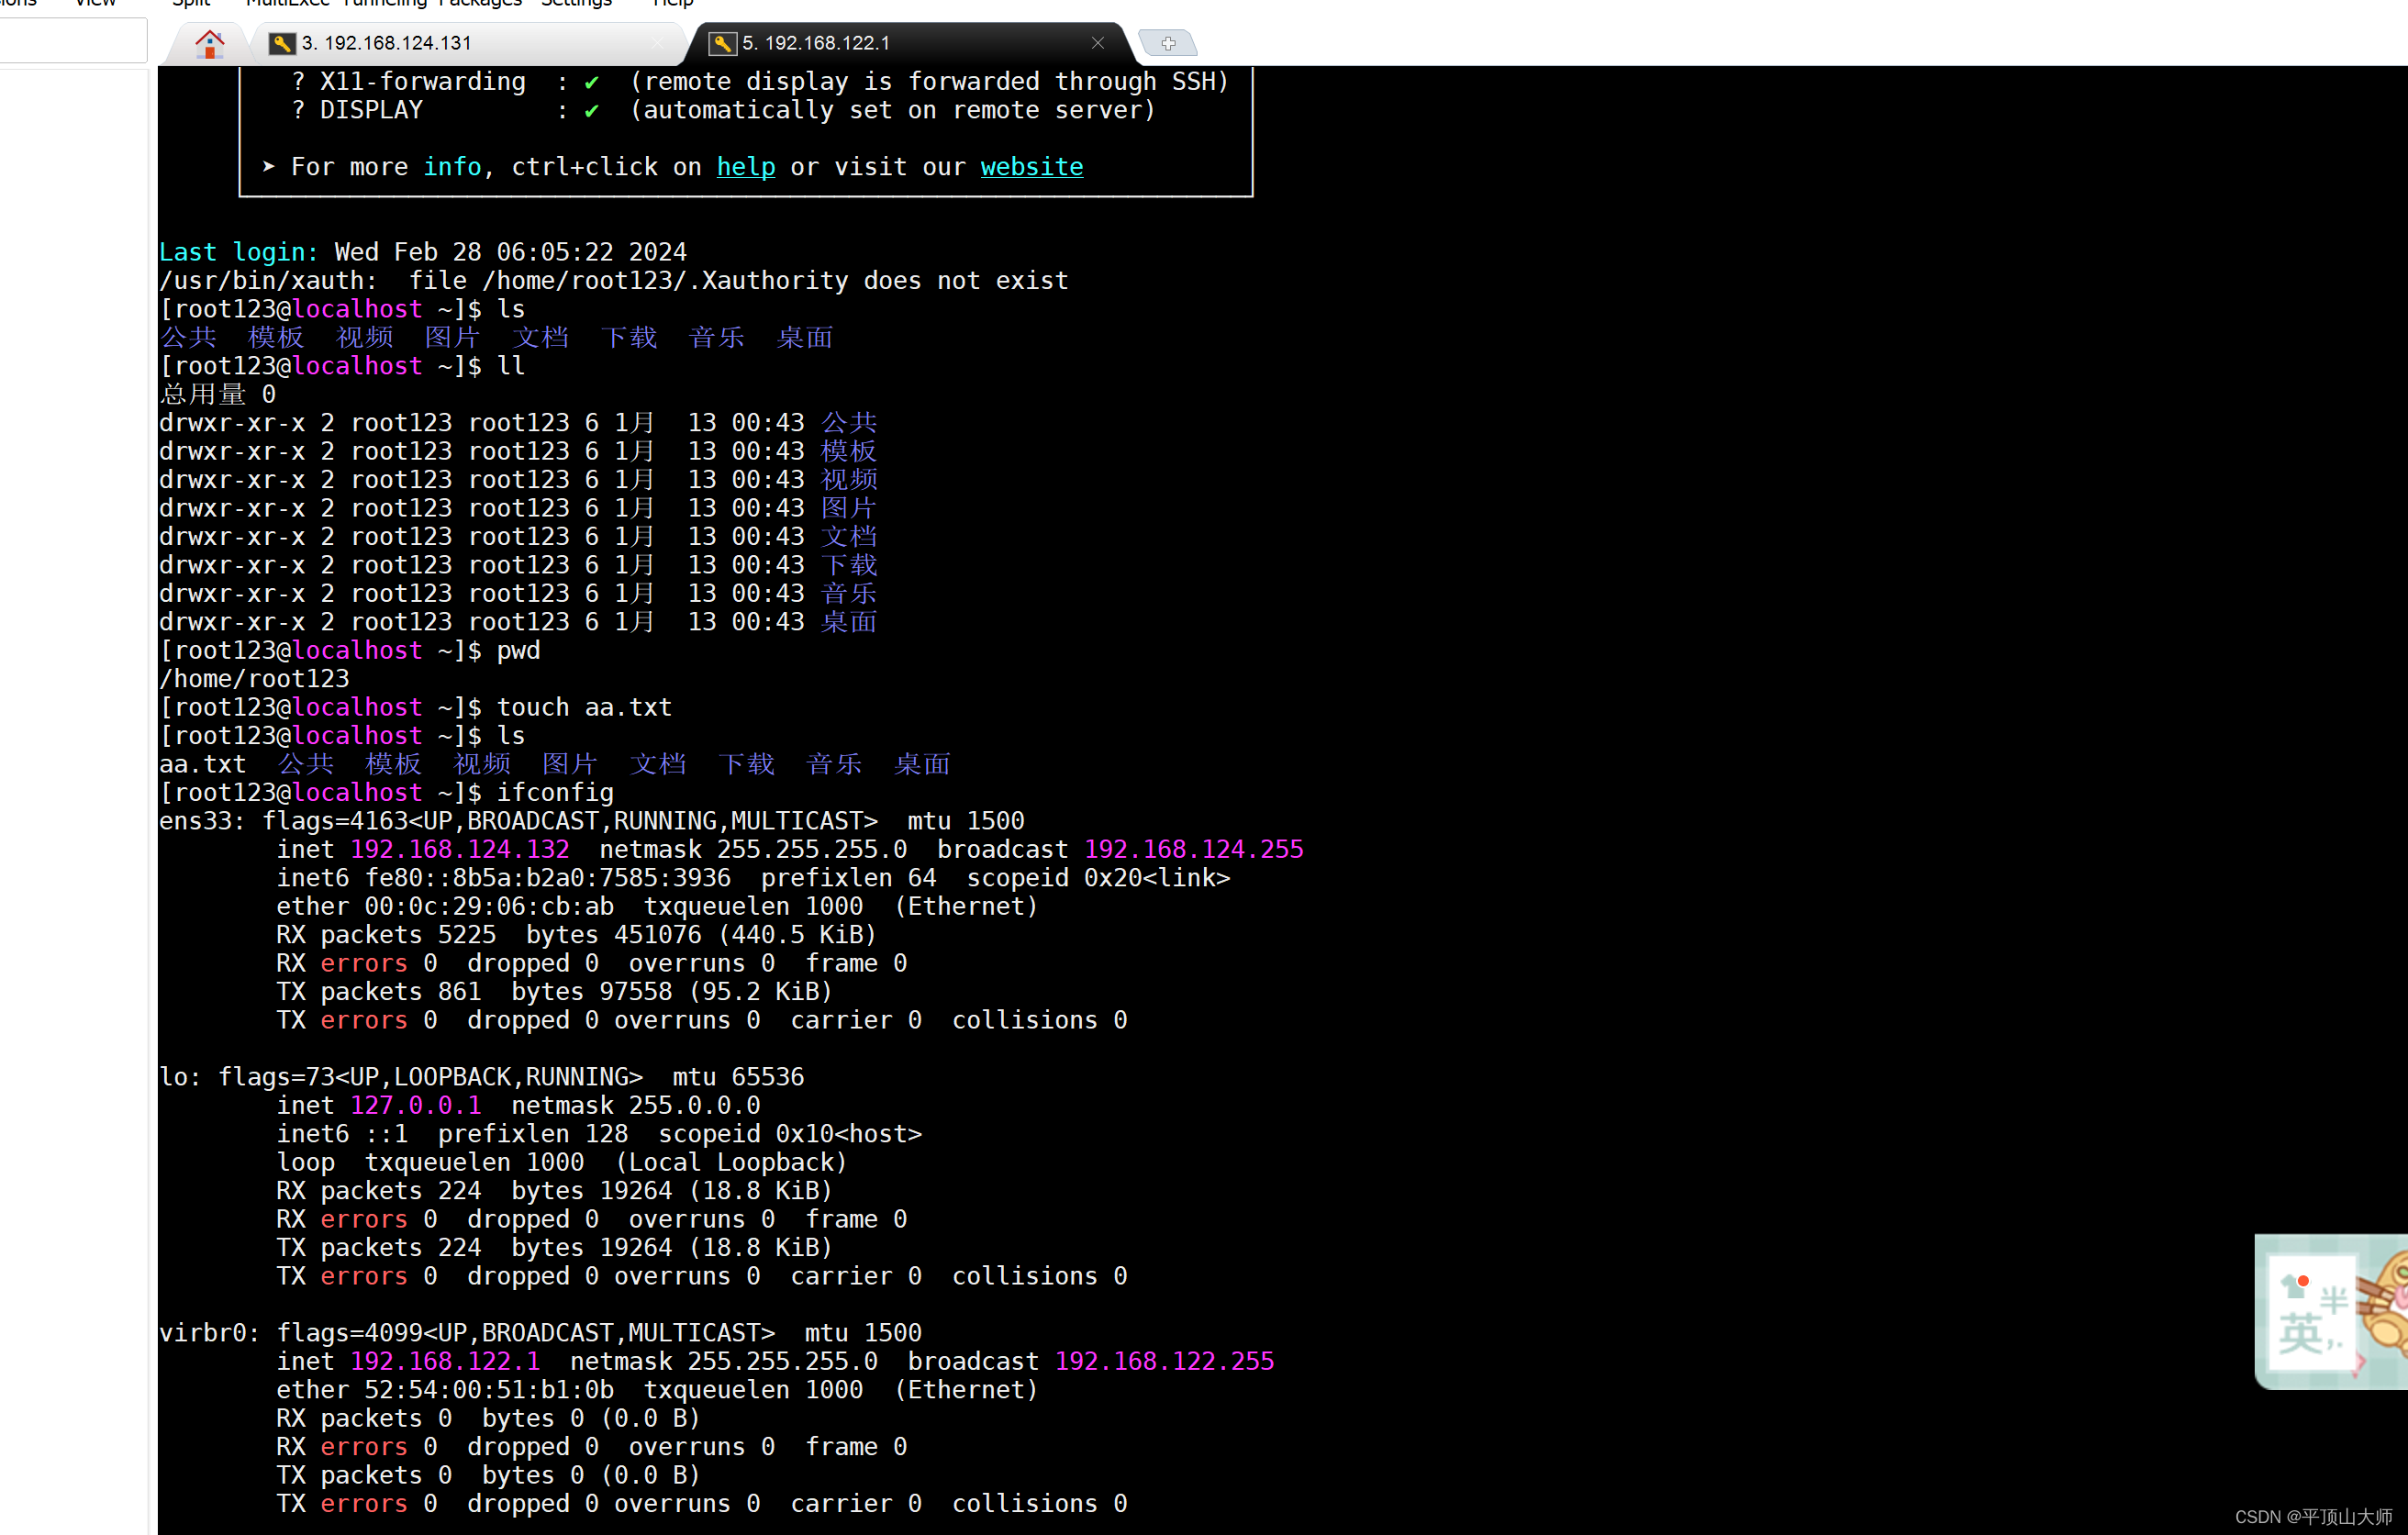The height and width of the screenshot is (1535, 2408).
Task: Click the sidebar search field
Action: [73, 40]
